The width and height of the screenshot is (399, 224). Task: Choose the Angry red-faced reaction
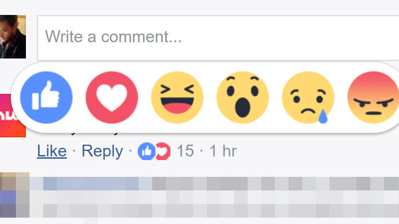coord(373,97)
